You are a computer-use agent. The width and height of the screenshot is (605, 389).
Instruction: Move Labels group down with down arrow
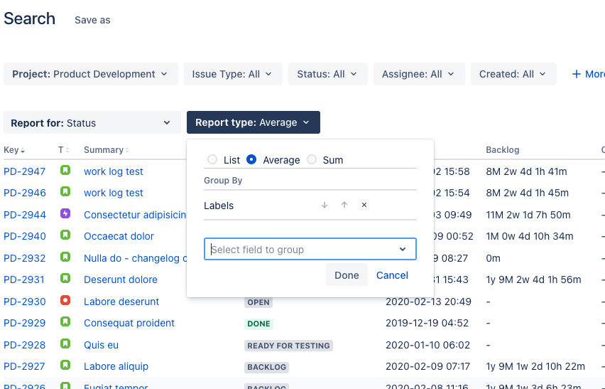[325, 205]
